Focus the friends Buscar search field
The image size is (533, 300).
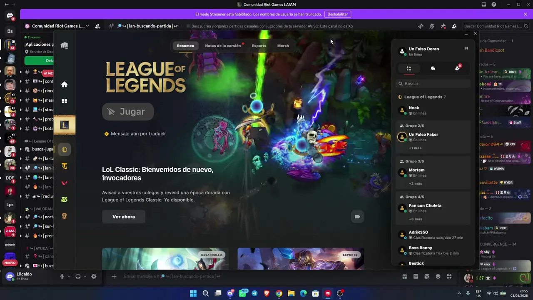(x=433, y=84)
